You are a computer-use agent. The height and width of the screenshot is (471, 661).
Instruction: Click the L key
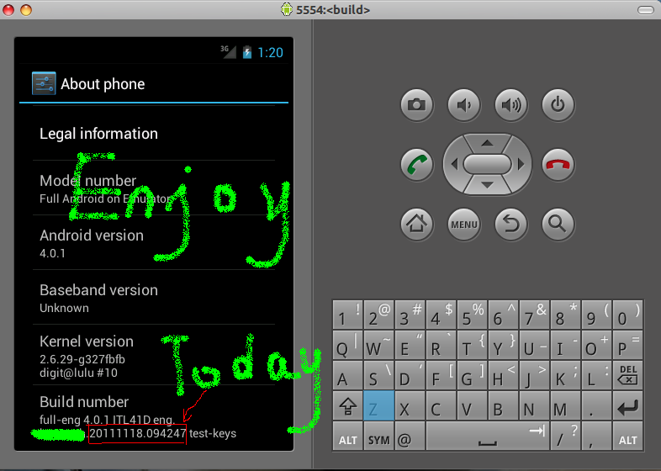coord(596,376)
